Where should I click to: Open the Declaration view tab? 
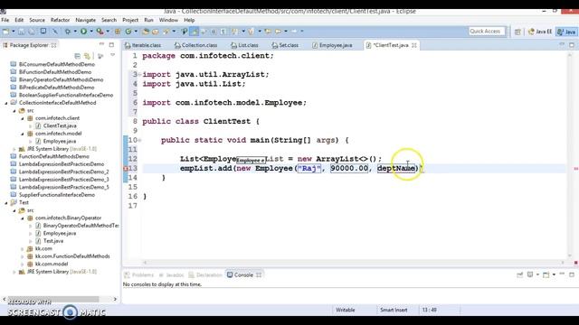point(205,275)
